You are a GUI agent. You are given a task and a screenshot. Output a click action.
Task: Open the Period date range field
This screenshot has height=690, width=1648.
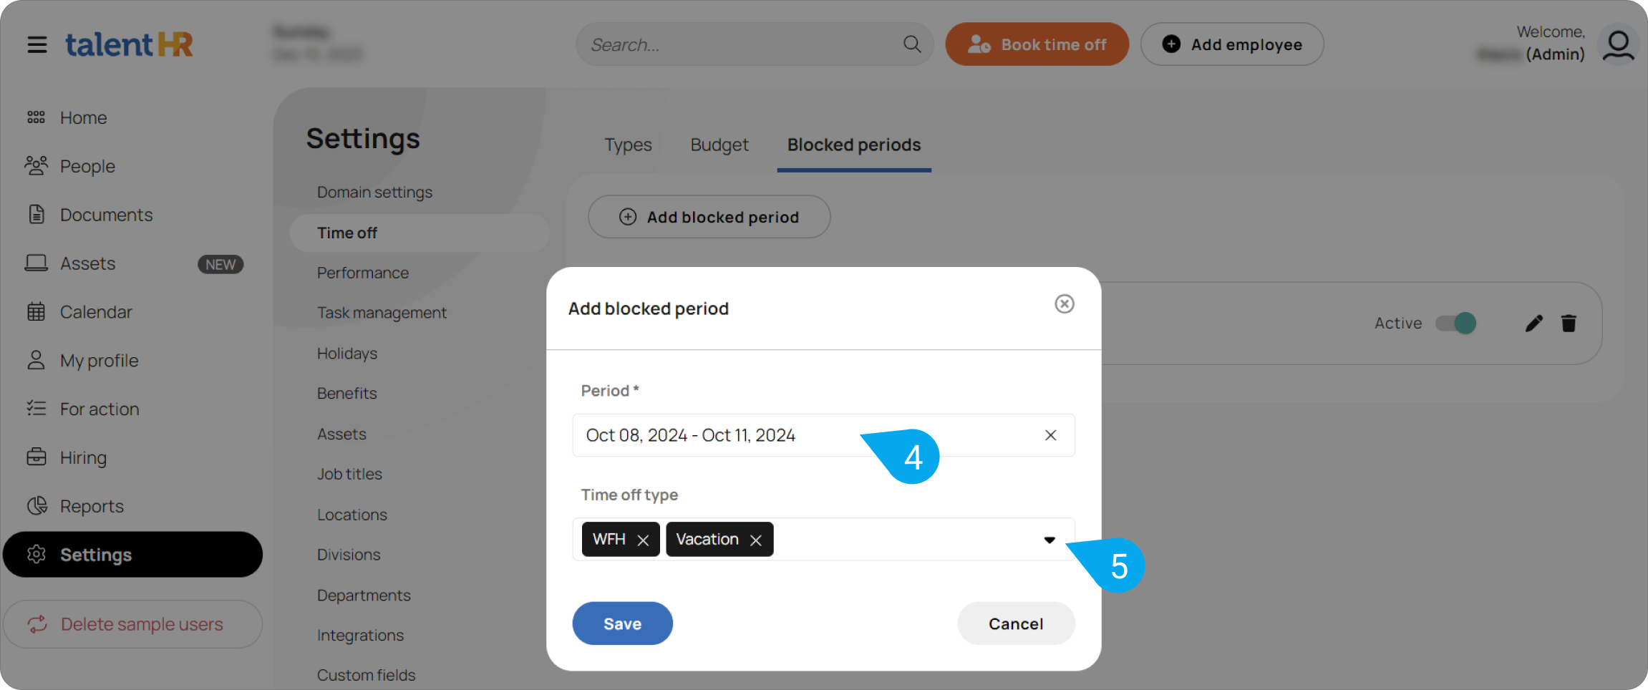click(823, 435)
